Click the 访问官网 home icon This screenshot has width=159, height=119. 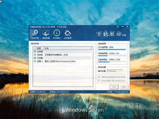coord(68,34)
